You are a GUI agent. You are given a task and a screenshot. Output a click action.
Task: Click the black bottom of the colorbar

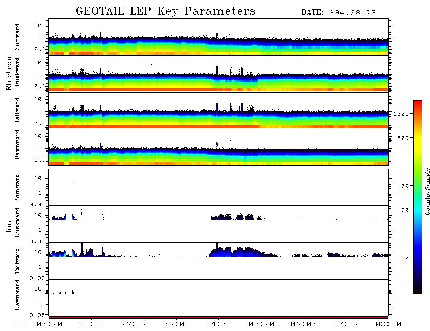pyautogui.click(x=418, y=289)
